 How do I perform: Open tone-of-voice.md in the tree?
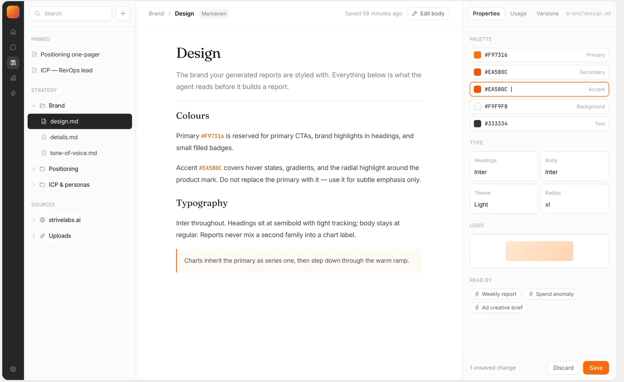click(80, 153)
